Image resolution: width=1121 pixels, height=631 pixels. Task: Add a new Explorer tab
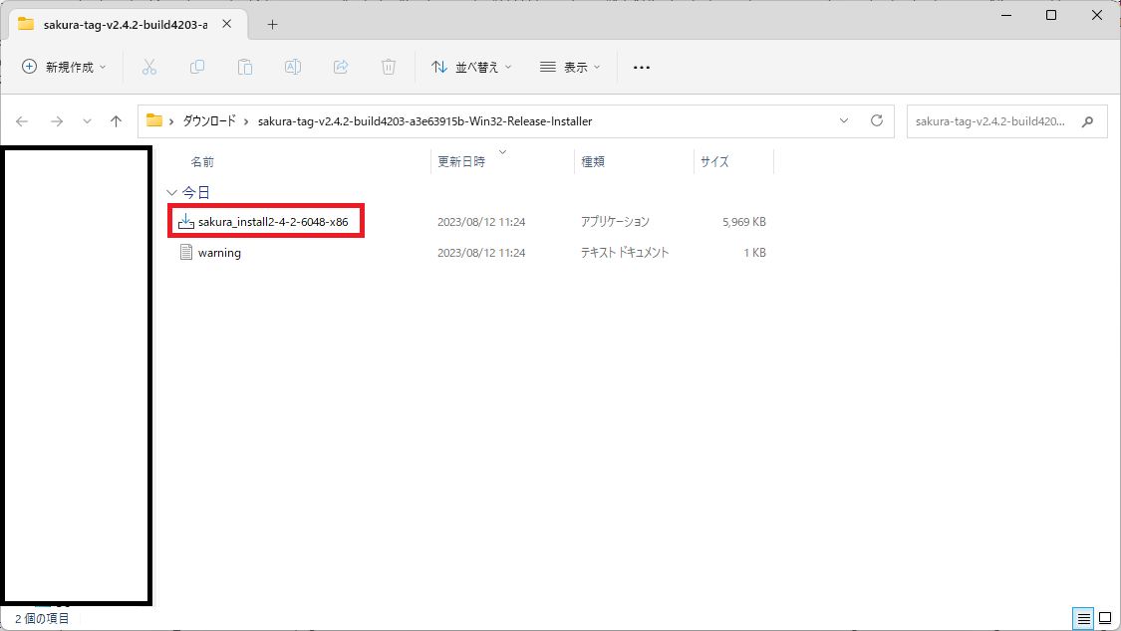pos(272,24)
